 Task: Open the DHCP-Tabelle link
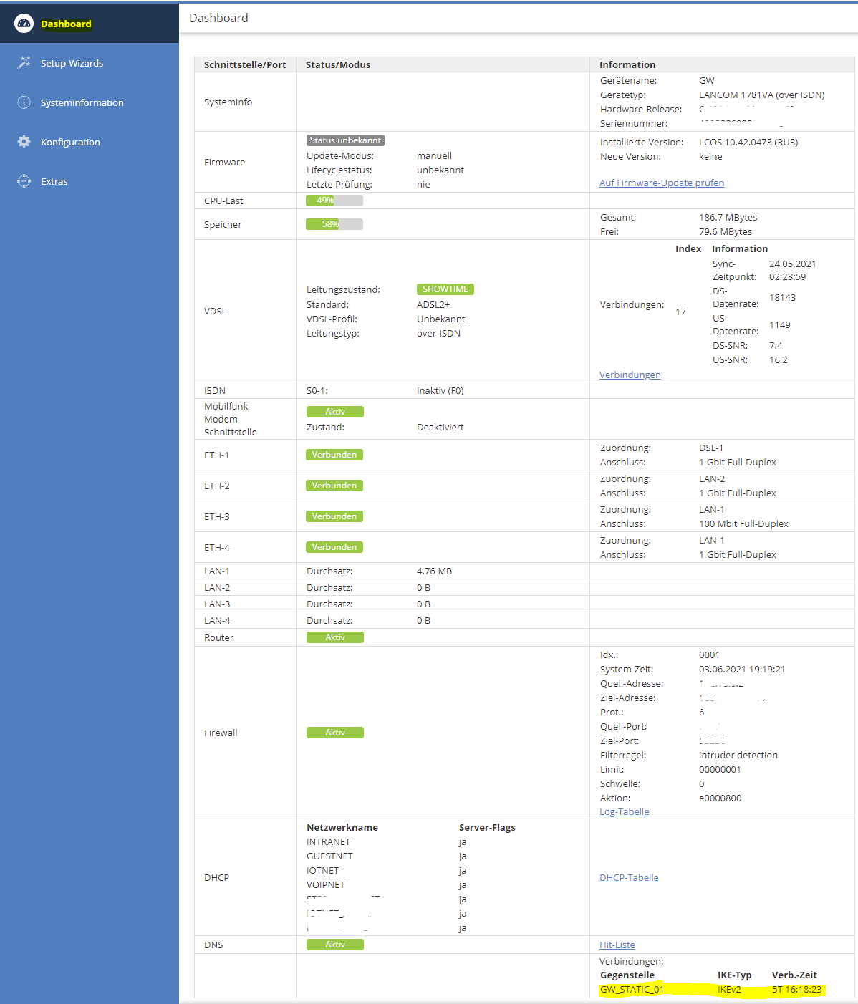coord(629,878)
